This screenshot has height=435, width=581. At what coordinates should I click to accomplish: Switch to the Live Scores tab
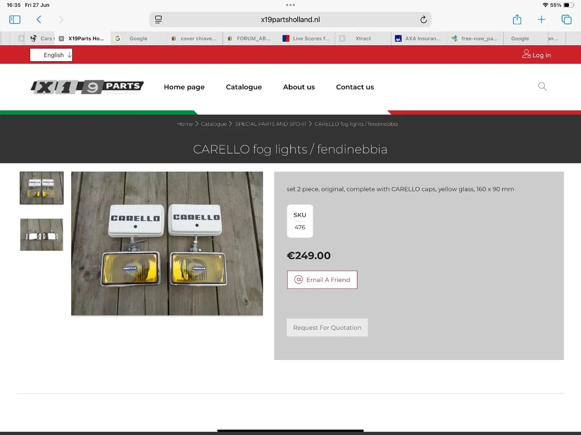[307, 38]
